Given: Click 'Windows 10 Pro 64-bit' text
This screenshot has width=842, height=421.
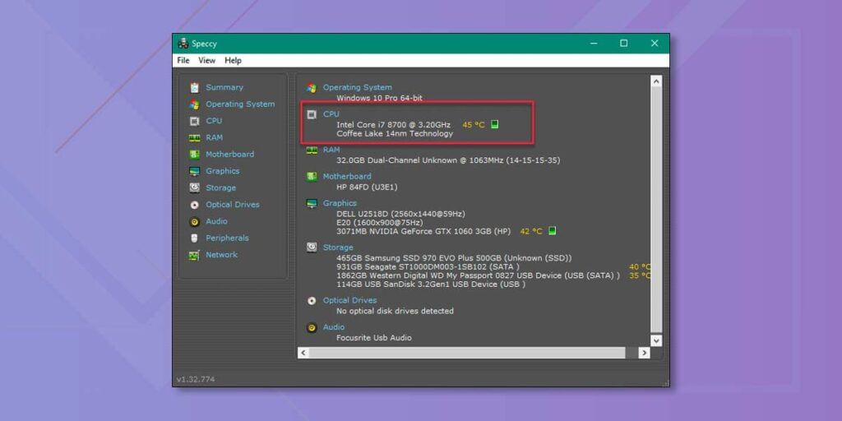Looking at the screenshot, I should 379,99.
